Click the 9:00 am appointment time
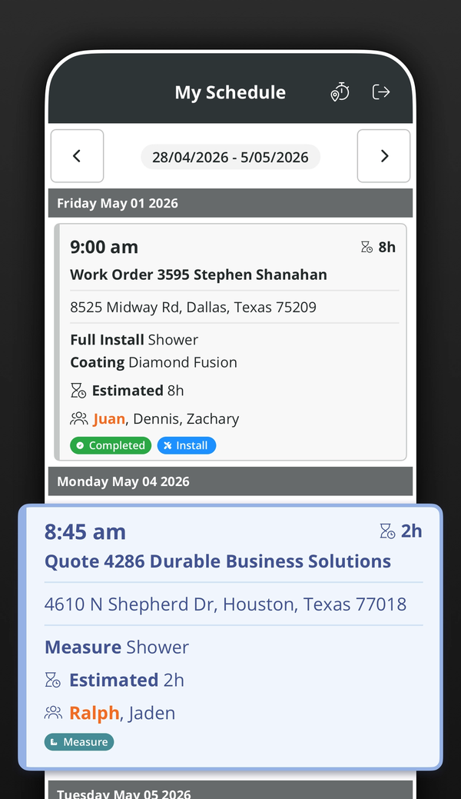This screenshot has width=461, height=799. tap(104, 247)
